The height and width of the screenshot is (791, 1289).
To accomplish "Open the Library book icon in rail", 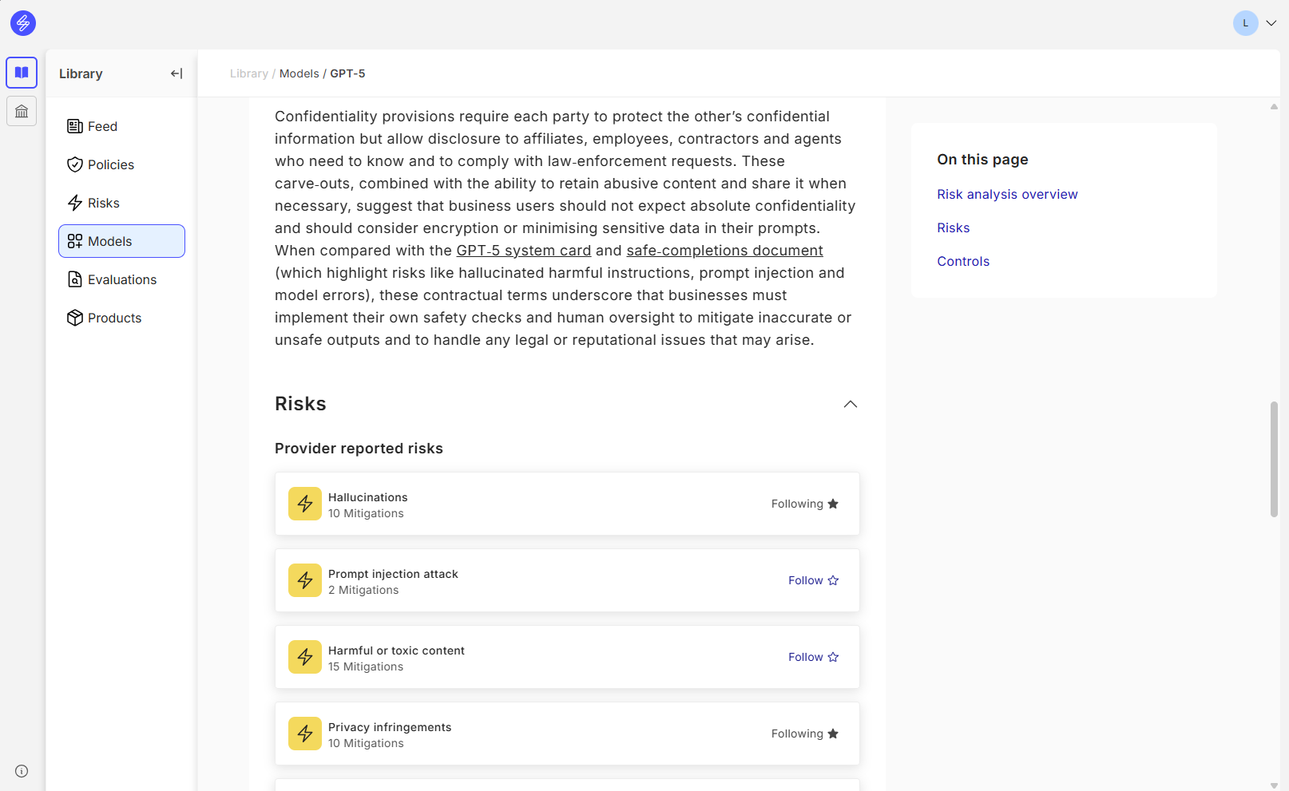I will coord(22,73).
